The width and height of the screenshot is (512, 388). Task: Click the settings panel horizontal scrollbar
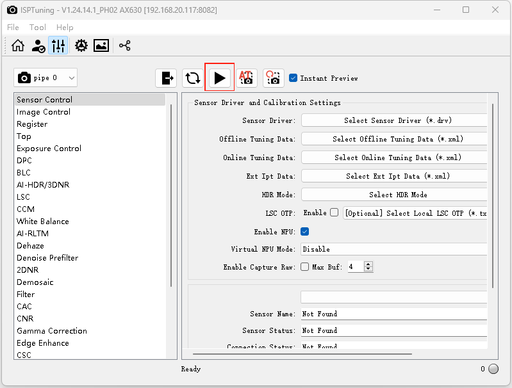click(302, 353)
